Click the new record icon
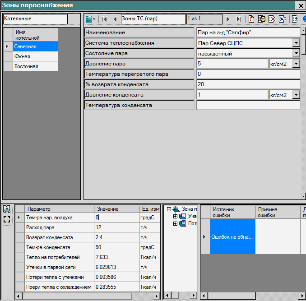This screenshot has width=306, height=301. tap(251, 19)
